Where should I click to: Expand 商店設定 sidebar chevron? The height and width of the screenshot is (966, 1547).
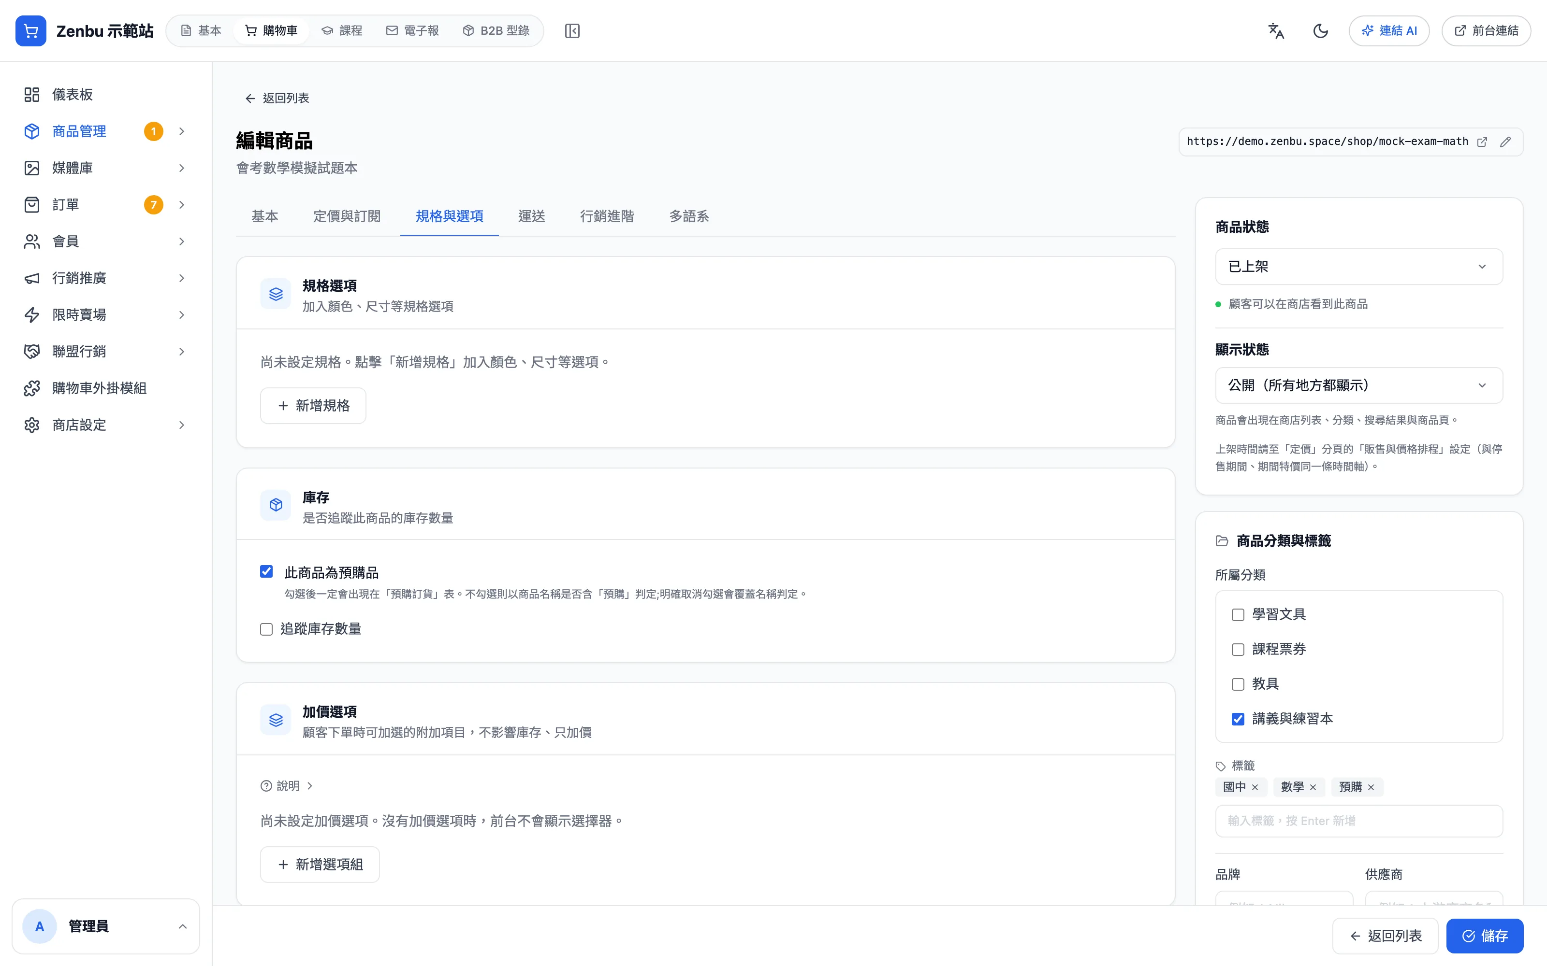click(x=182, y=426)
